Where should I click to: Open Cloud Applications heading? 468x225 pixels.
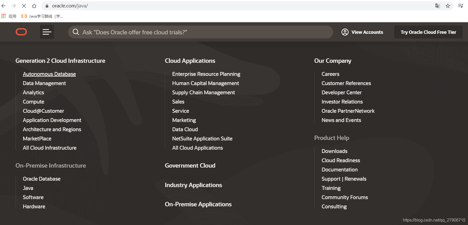[x=190, y=61]
